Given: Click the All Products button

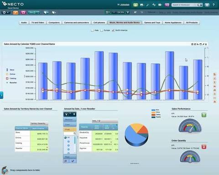Looking at the screenshot, I should click(x=192, y=23).
